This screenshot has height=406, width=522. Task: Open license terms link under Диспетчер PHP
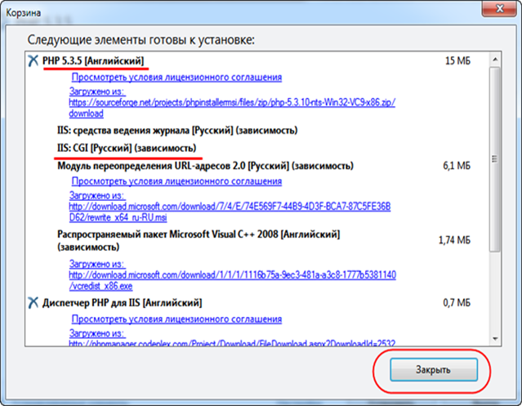coord(176,319)
